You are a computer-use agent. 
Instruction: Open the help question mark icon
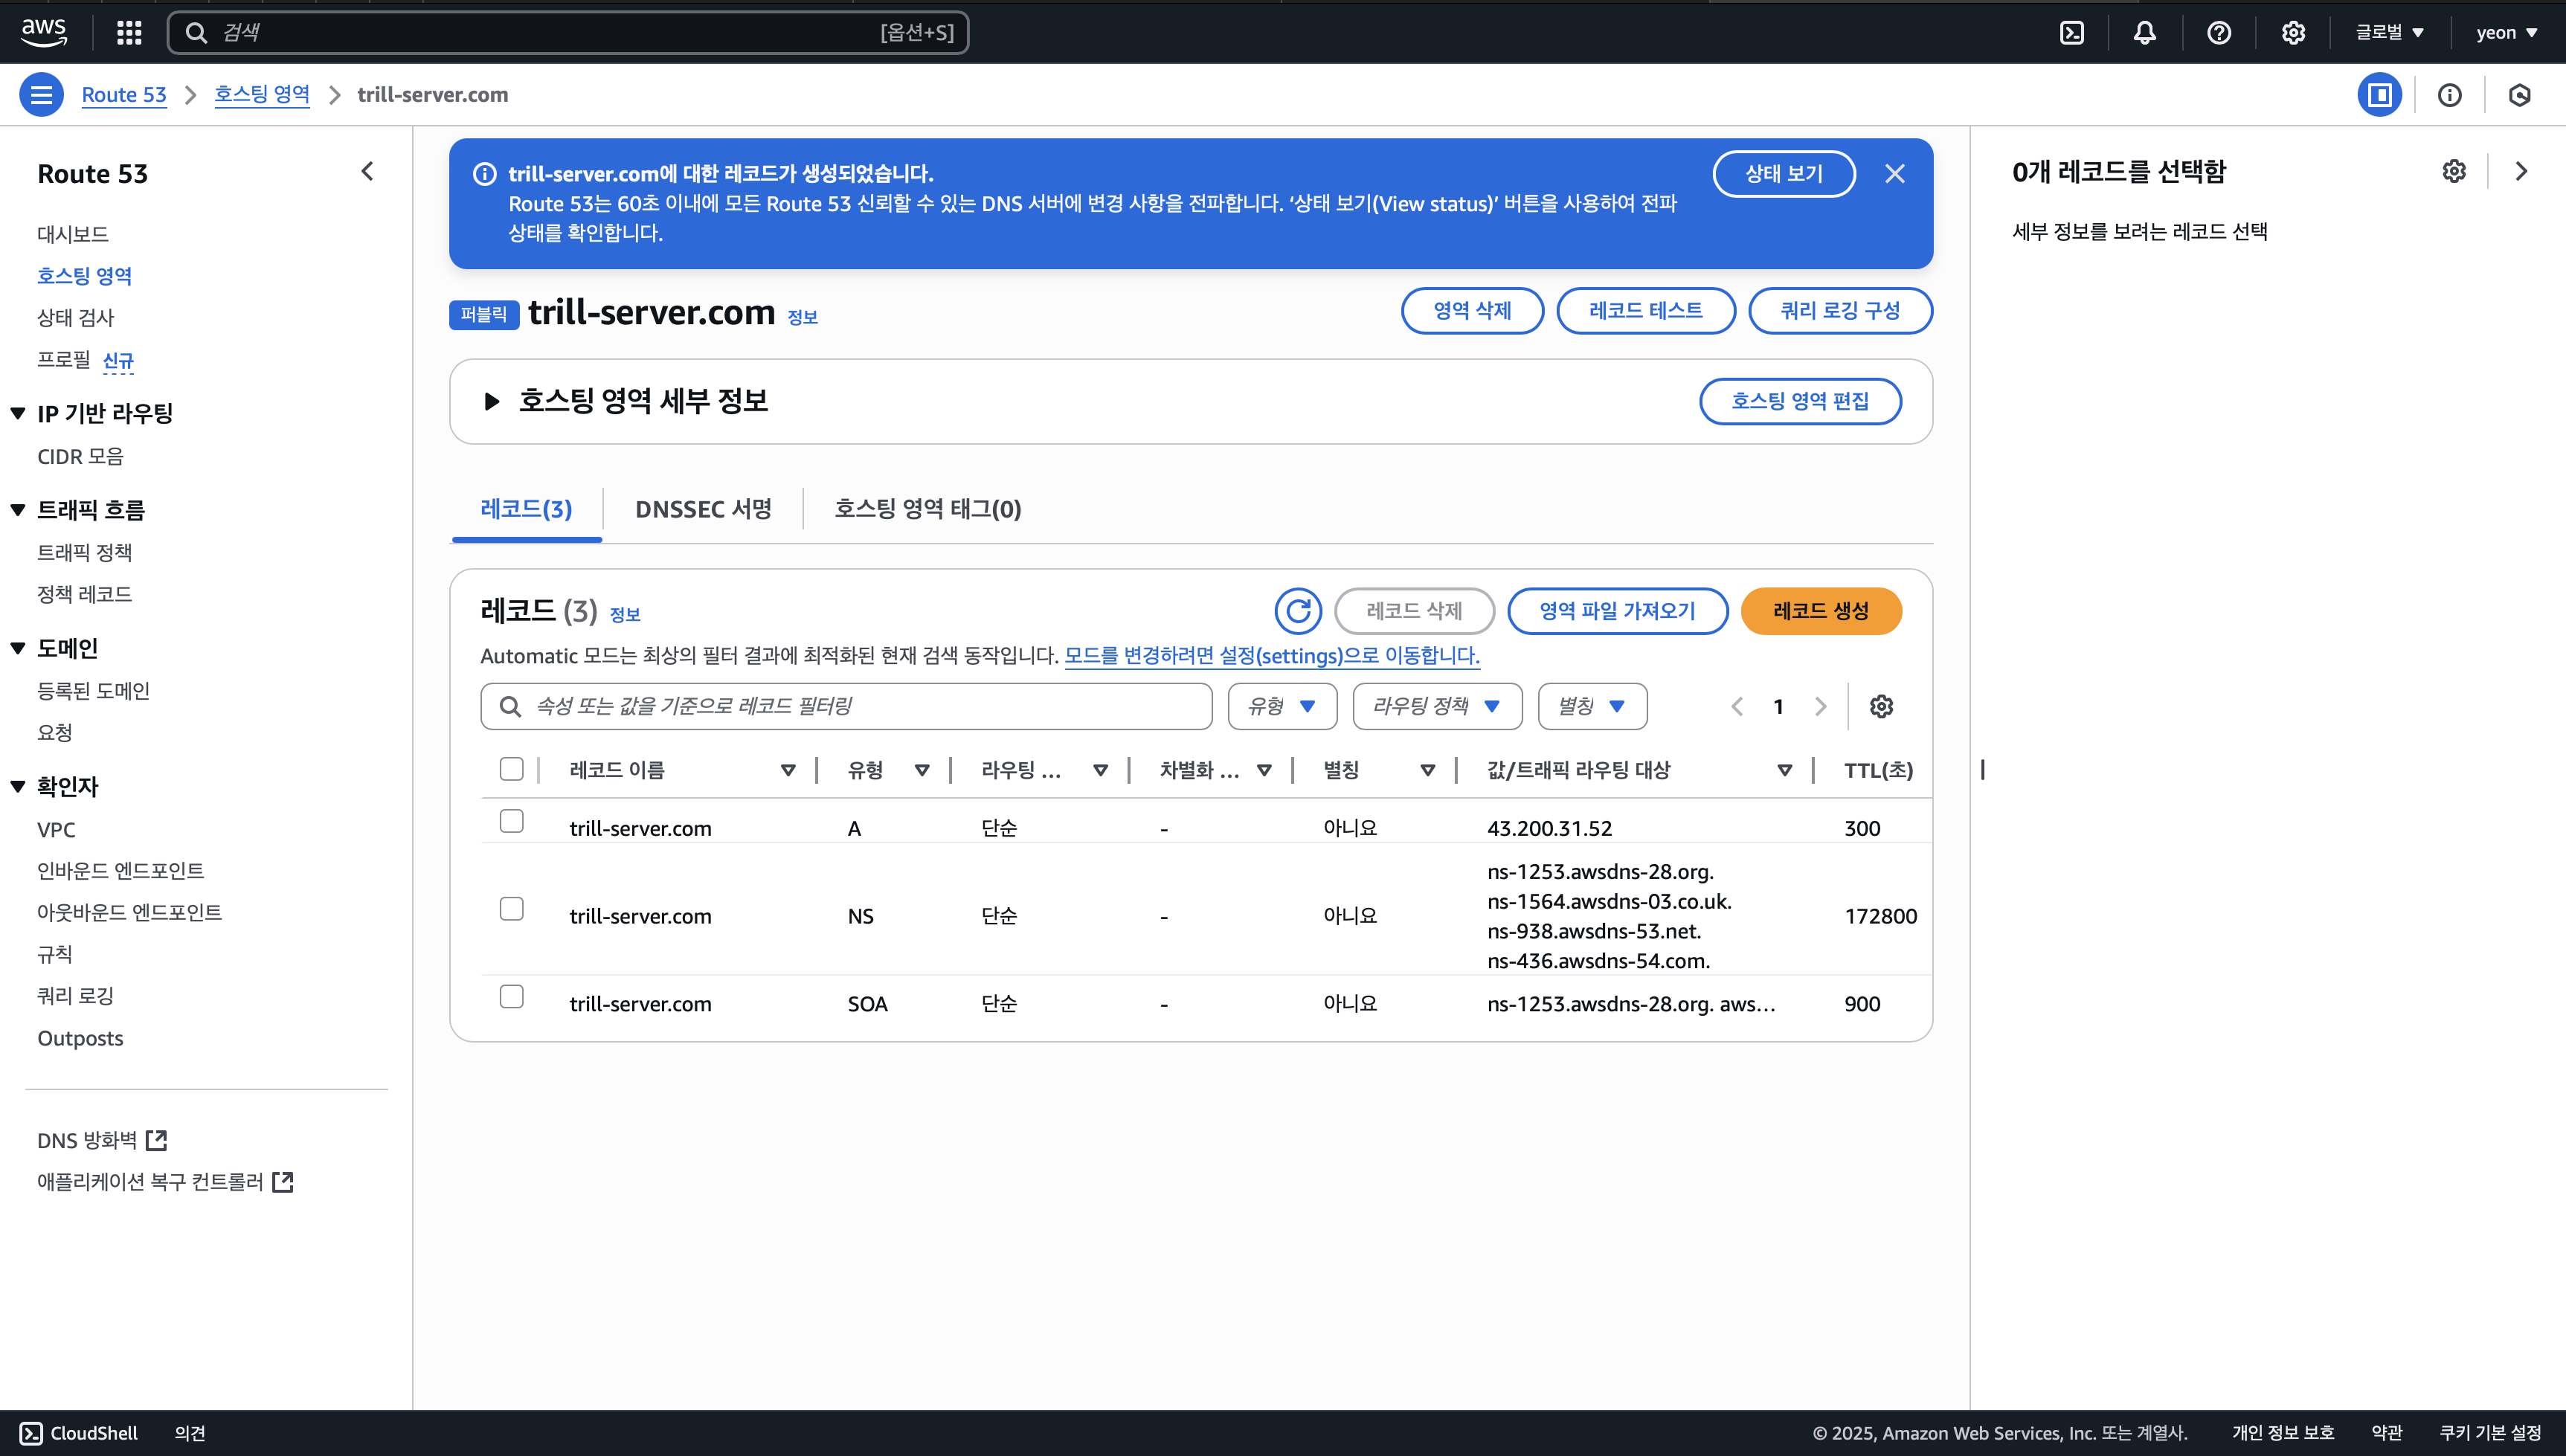[2219, 33]
